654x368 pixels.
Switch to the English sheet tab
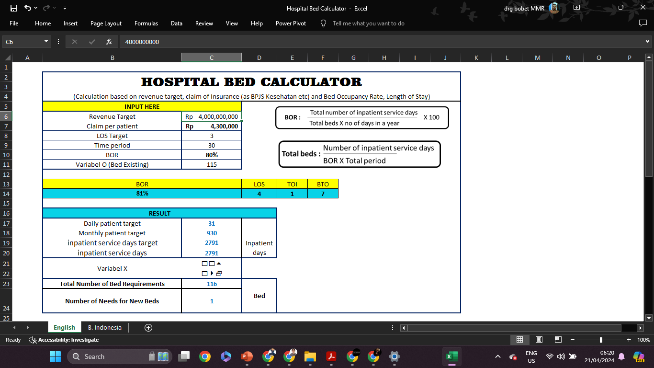coord(64,328)
